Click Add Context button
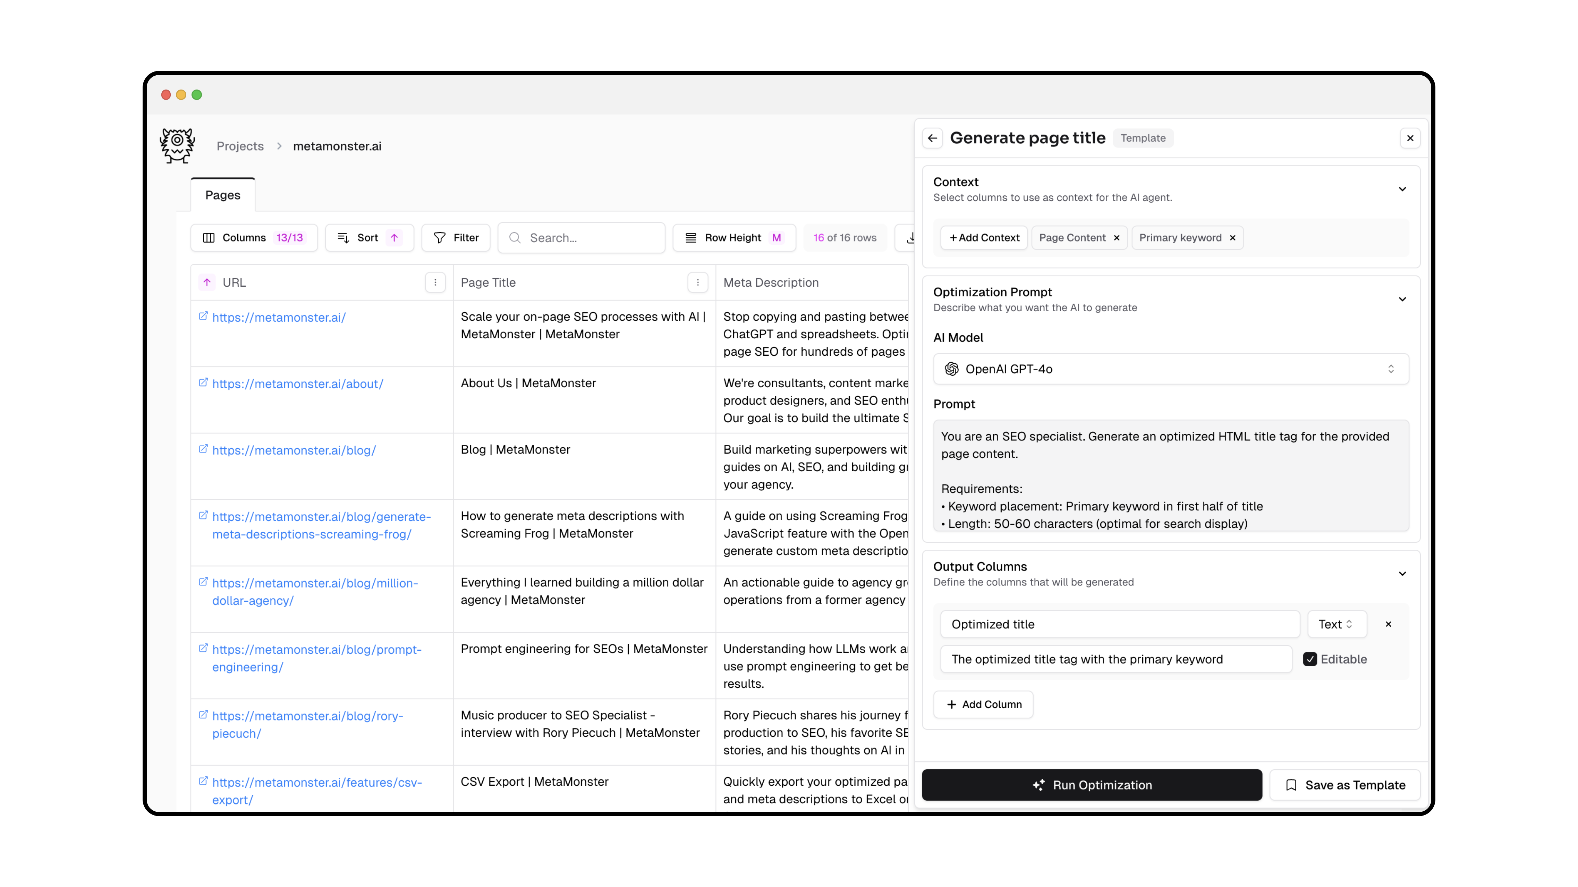Screen dimensions: 1578x887 (984, 238)
